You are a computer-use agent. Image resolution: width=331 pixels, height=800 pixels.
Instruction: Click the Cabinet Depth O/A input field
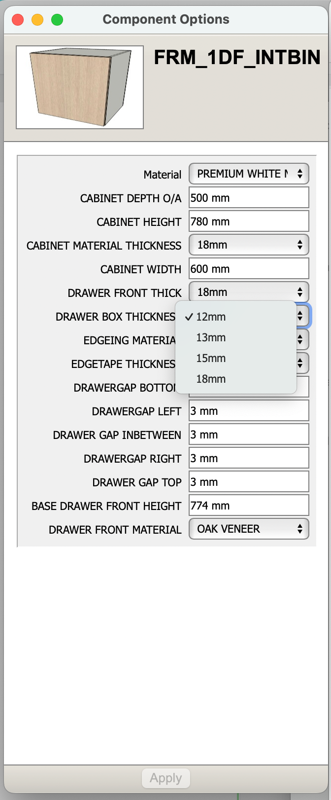coord(249,198)
